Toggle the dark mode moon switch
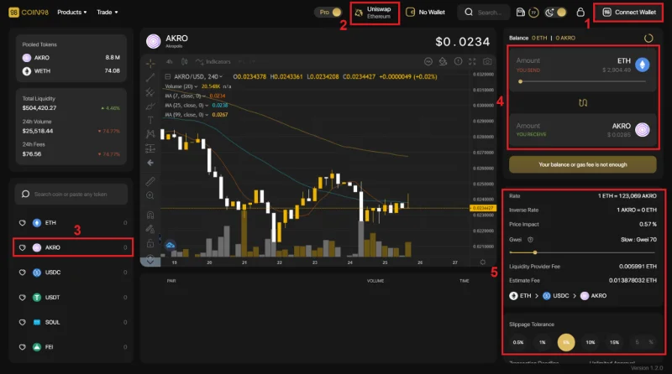 (555, 12)
